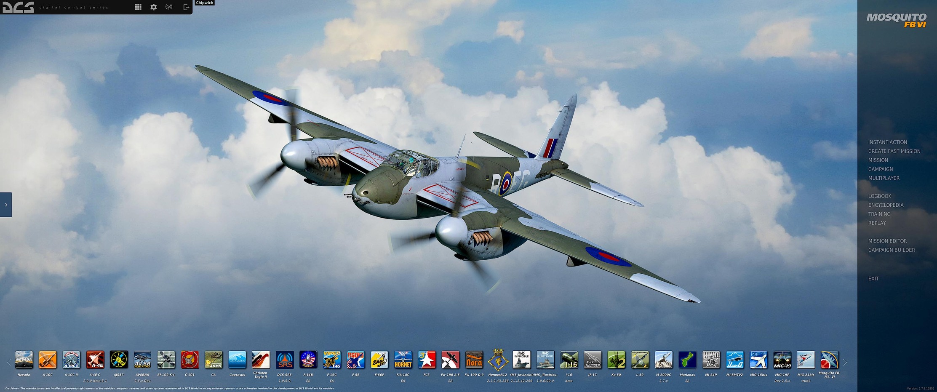Click the Chipwich username label
The width and height of the screenshot is (937, 392).
click(205, 3)
